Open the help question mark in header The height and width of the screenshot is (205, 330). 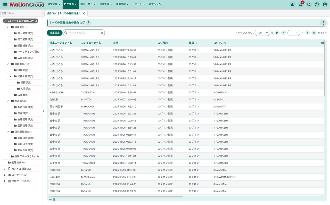click(317, 4)
